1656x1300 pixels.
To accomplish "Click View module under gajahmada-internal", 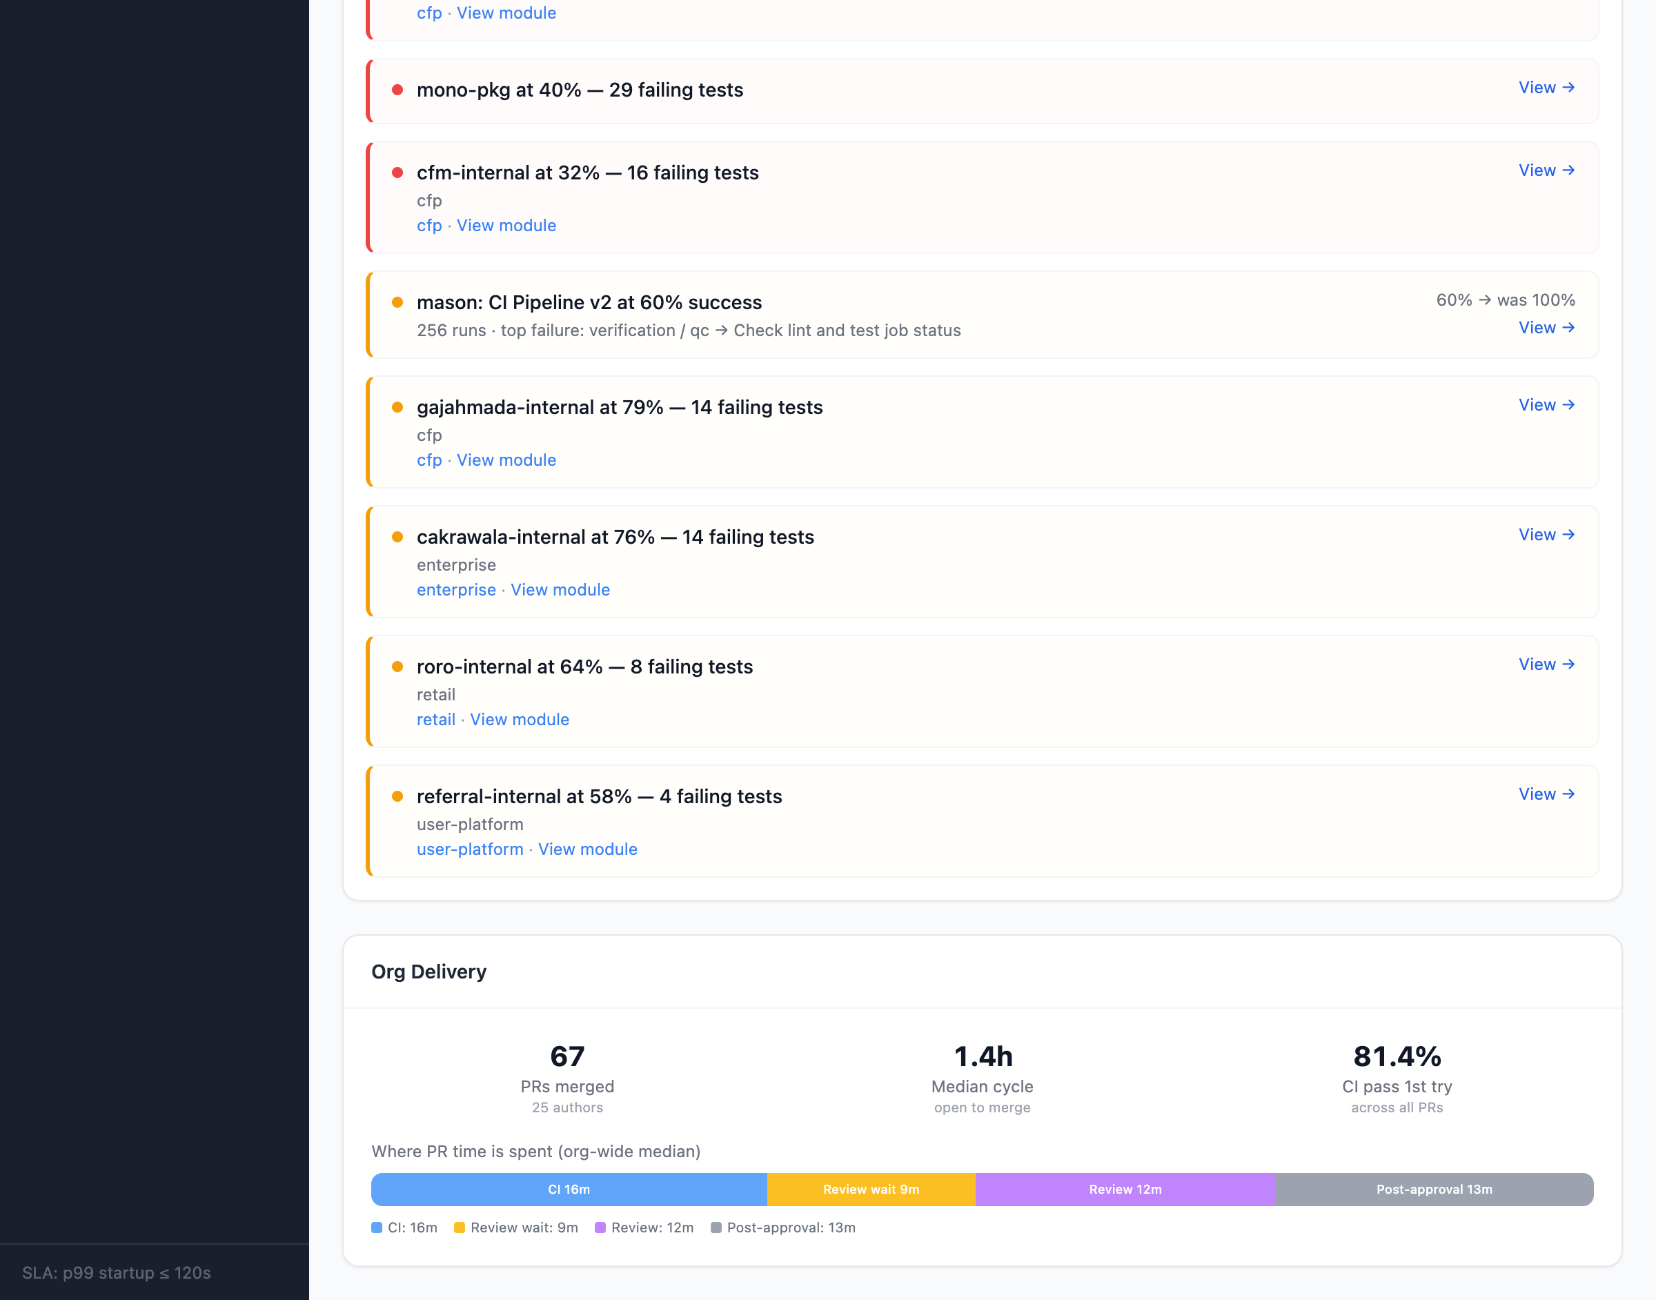I will click(x=506, y=460).
